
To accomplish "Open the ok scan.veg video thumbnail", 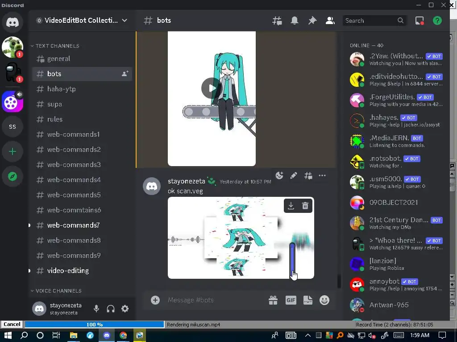I will click(241, 238).
